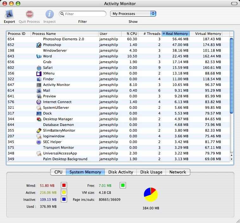The image size is (240, 223).
Task: Select the Finder process icon
Action: coord(39,79)
